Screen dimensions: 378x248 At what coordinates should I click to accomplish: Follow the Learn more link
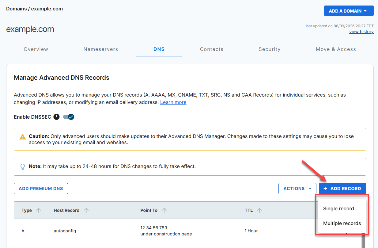173,102
